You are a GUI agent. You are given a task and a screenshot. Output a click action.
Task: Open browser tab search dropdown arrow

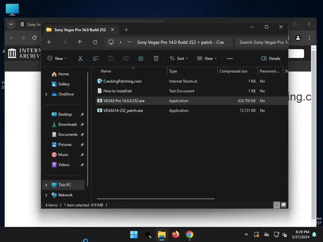11,24
